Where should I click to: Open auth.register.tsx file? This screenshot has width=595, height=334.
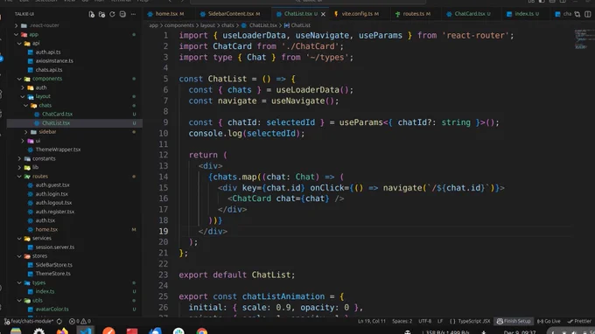click(x=54, y=212)
